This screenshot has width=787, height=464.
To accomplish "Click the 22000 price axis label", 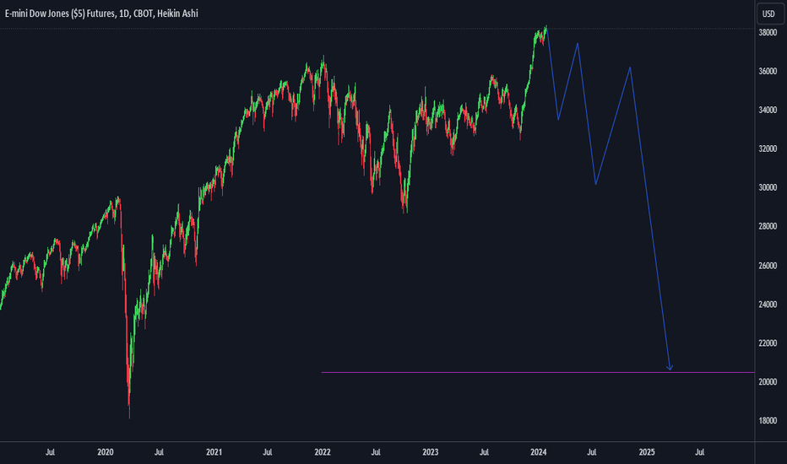I will click(x=768, y=343).
